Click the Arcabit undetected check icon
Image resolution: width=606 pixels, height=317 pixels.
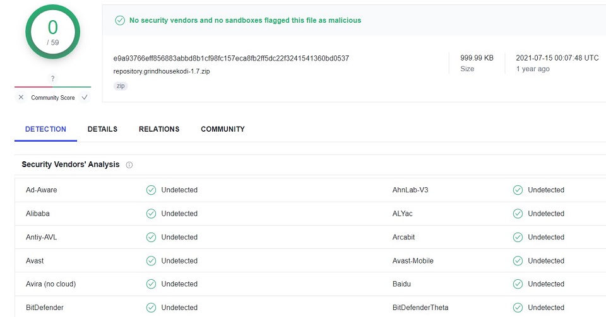[518, 237]
